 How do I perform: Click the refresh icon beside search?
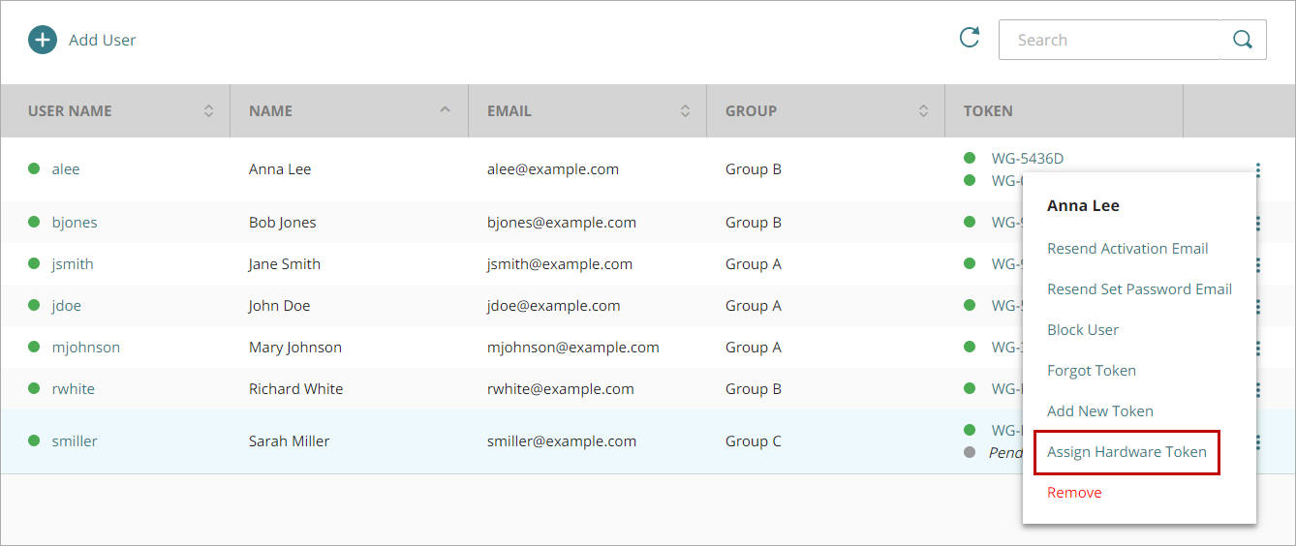click(969, 38)
